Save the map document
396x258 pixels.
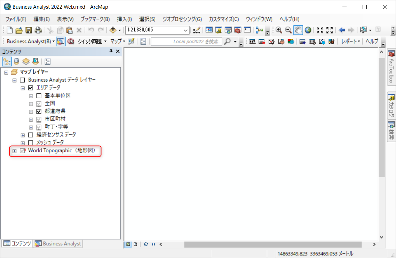click(29, 30)
